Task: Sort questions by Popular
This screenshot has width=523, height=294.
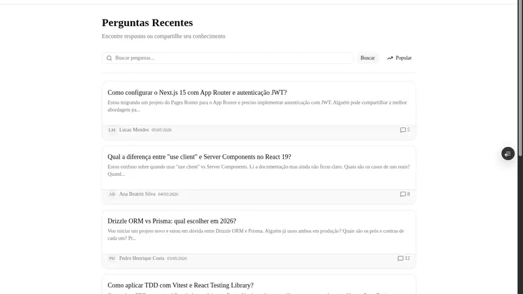Action: 399,58
